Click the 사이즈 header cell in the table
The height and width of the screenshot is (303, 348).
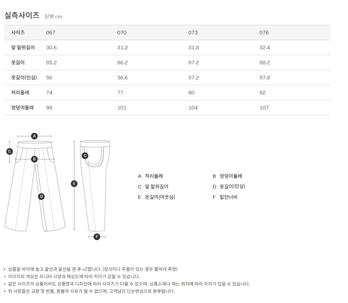[x=18, y=33]
